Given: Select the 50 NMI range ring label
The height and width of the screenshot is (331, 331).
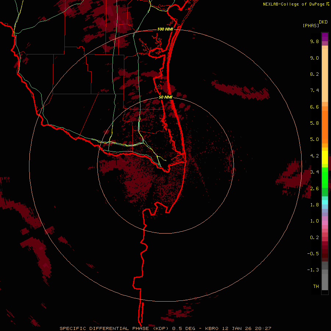Looking at the screenshot, I should (165, 97).
